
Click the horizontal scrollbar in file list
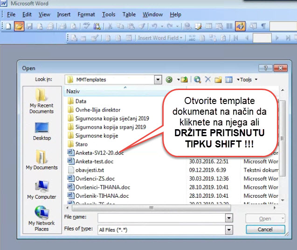(x=152, y=208)
